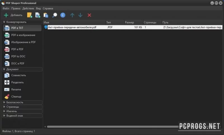The image size is (224, 135).
Task: Click the scrollbar left arrow
Action: coord(45,127)
